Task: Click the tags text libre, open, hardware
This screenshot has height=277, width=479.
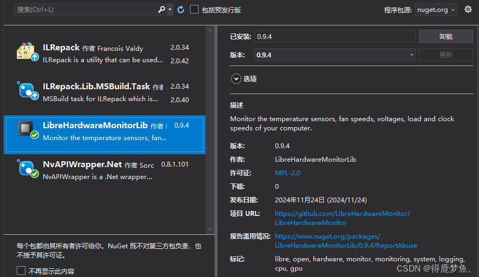Action: tap(370, 263)
